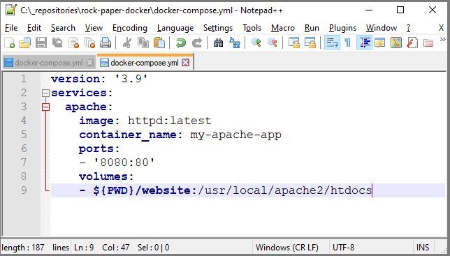The height and width of the screenshot is (256, 450).
Task: Undo with the green arrow icon
Action: (180, 43)
